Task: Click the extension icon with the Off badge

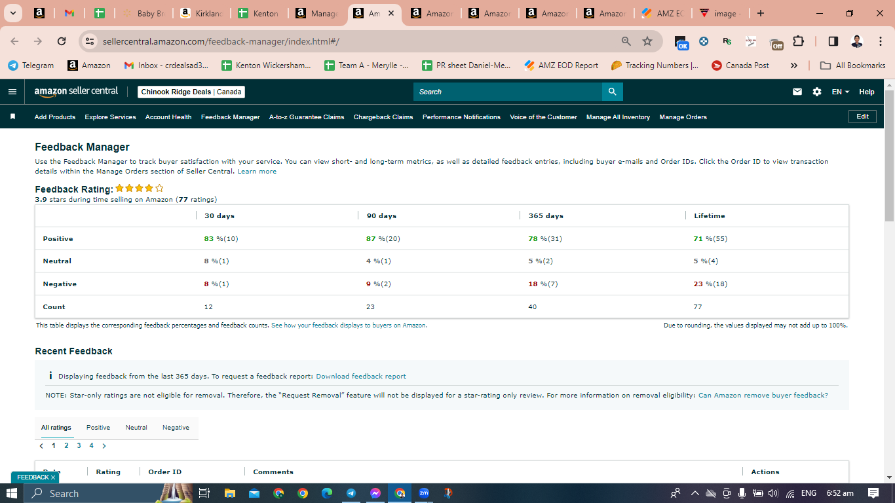Action: (x=776, y=43)
